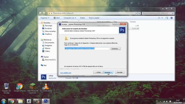The height and width of the screenshot is (104, 185).
Task: Click the Explorer forward navigation arrow
Action: click(x=44, y=13)
